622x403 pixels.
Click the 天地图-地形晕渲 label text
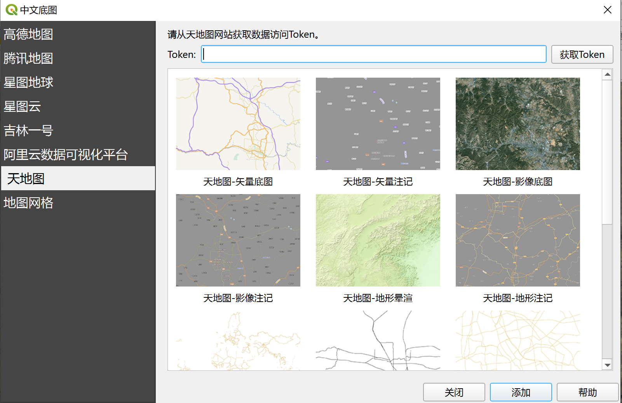(x=378, y=298)
